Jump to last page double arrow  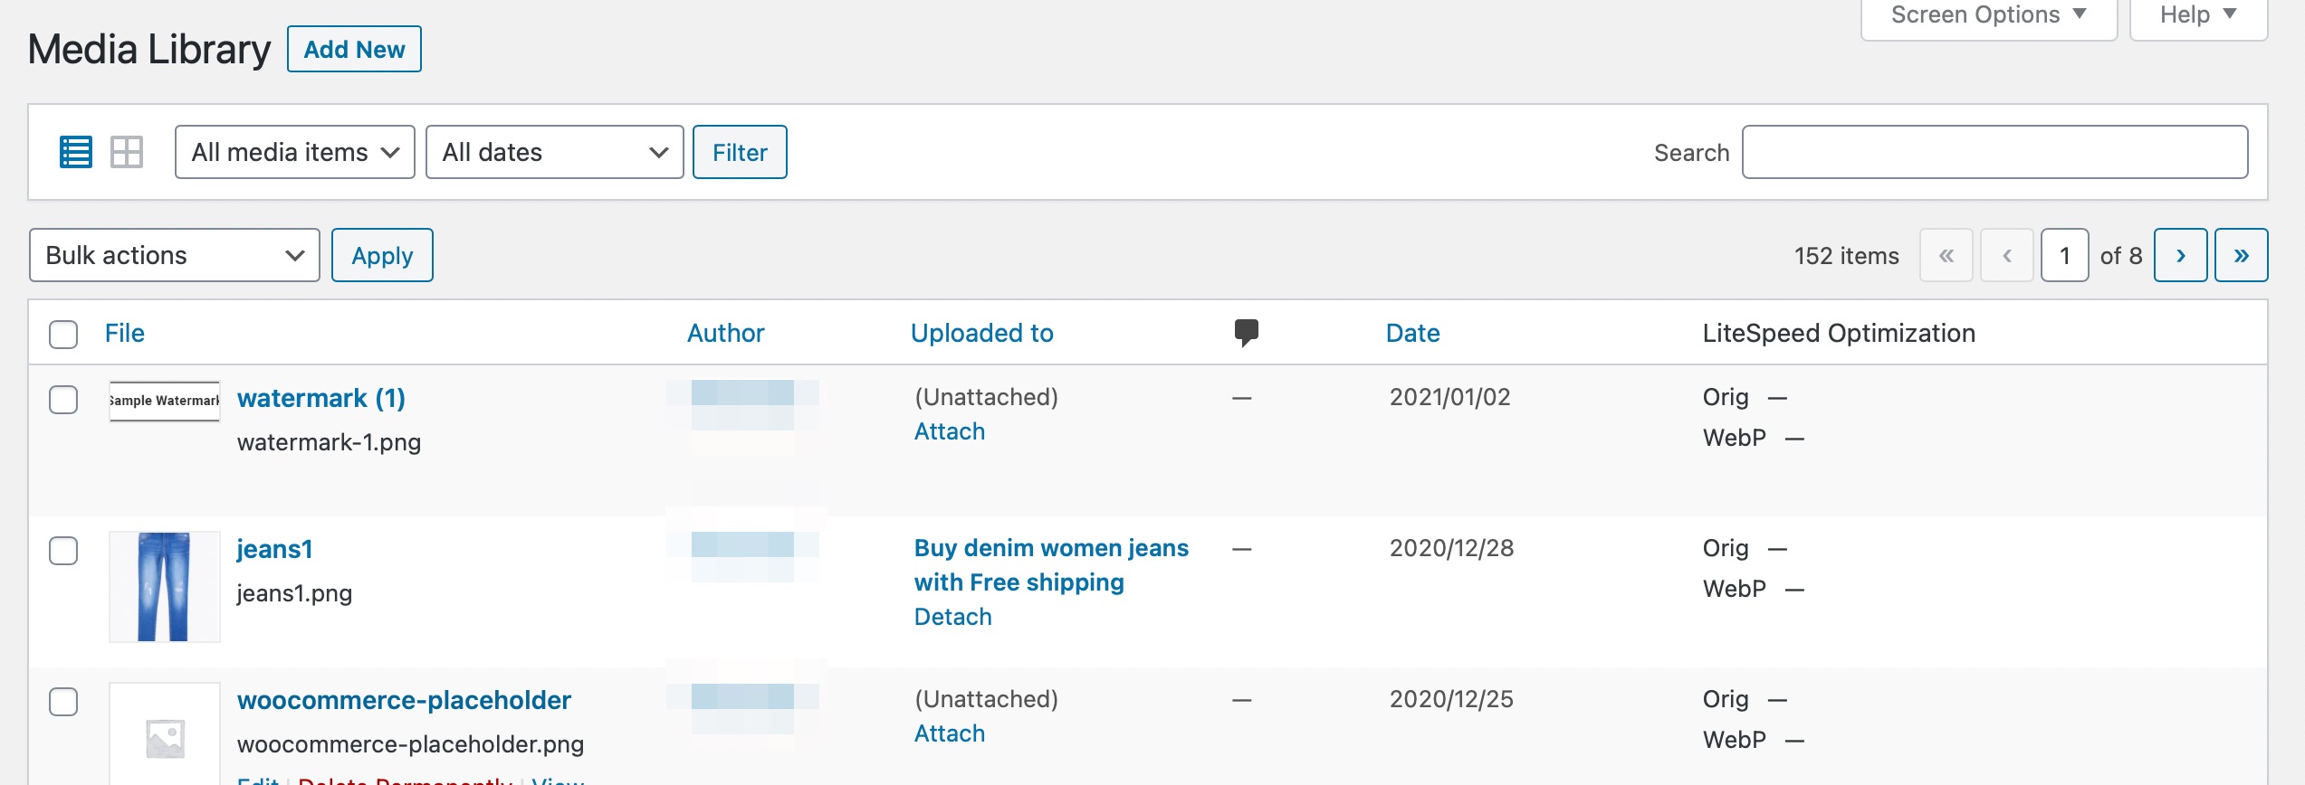2241,256
